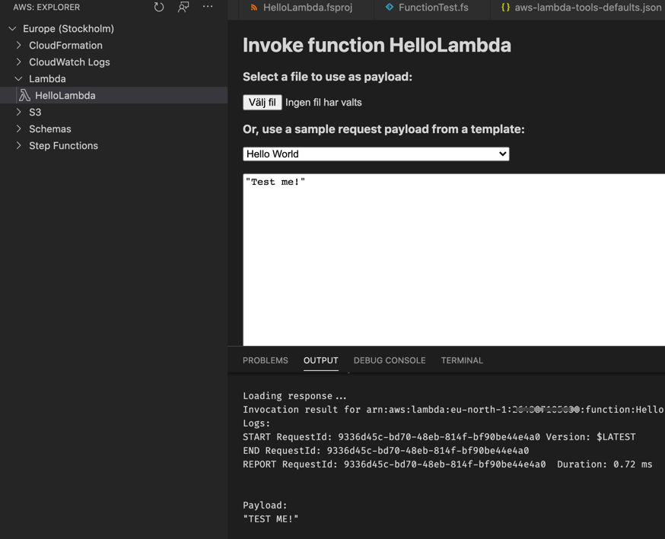Screen dimensions: 665x539
Task: Click the F# icon on FunctionTest.fs tab
Action: (390, 7)
